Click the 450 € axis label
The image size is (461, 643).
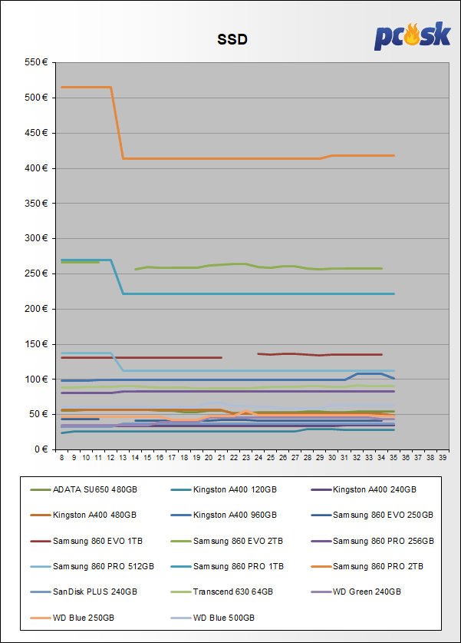tap(36, 133)
